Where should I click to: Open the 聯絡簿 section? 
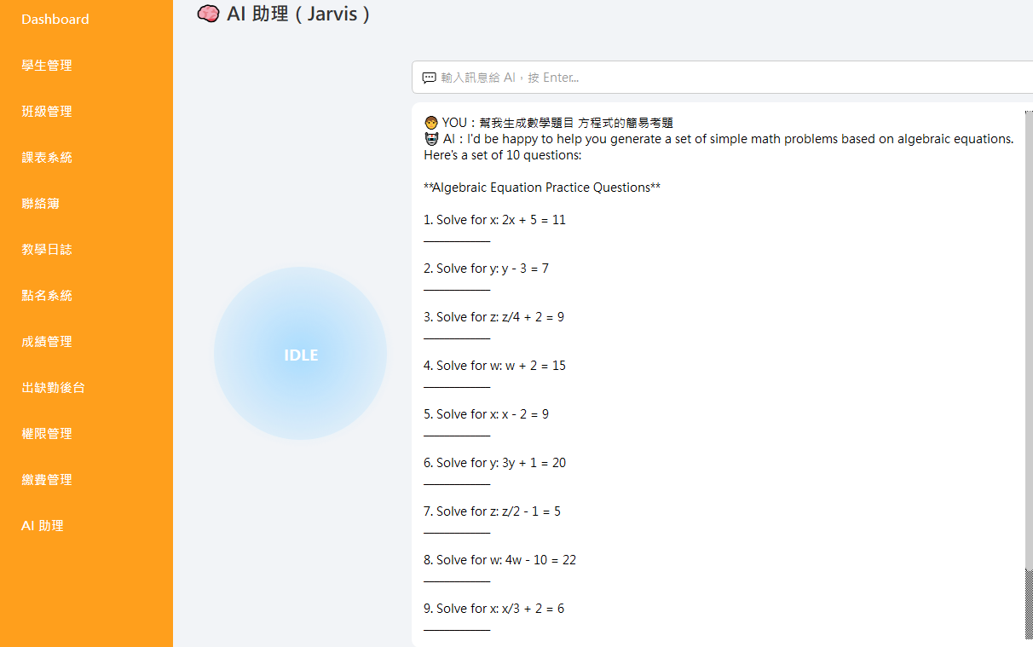40,203
